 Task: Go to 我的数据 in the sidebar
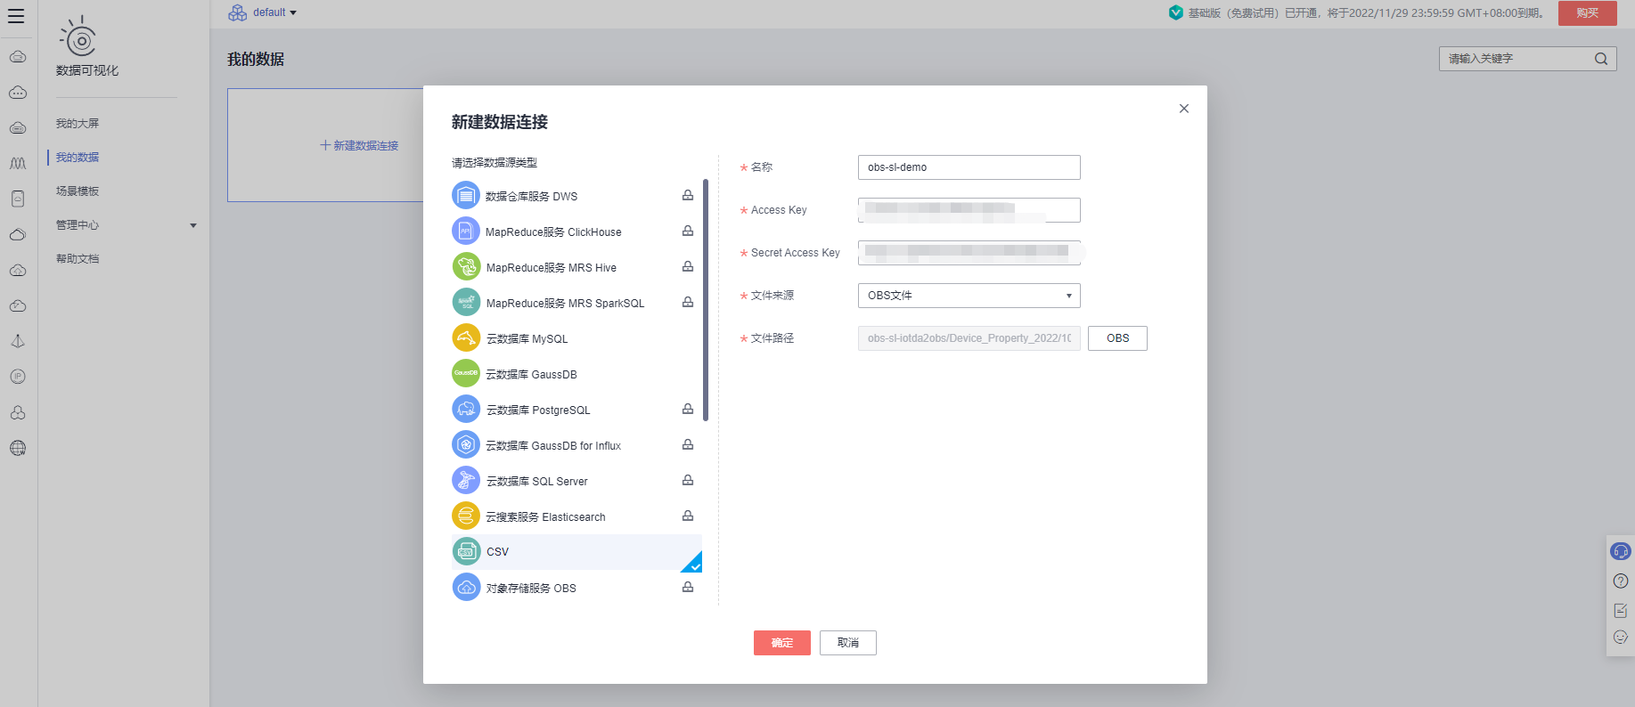tap(78, 158)
